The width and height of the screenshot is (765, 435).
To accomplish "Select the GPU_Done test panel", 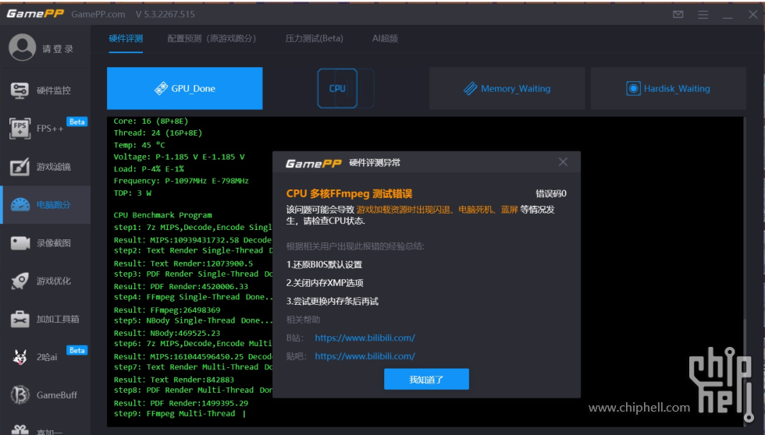I will coord(184,88).
